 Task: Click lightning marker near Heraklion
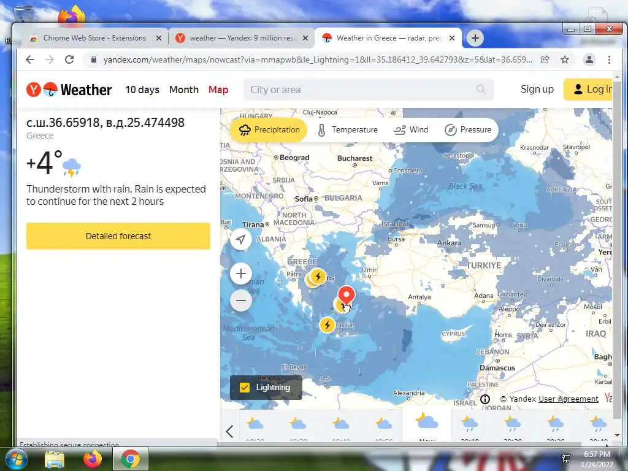327,325
